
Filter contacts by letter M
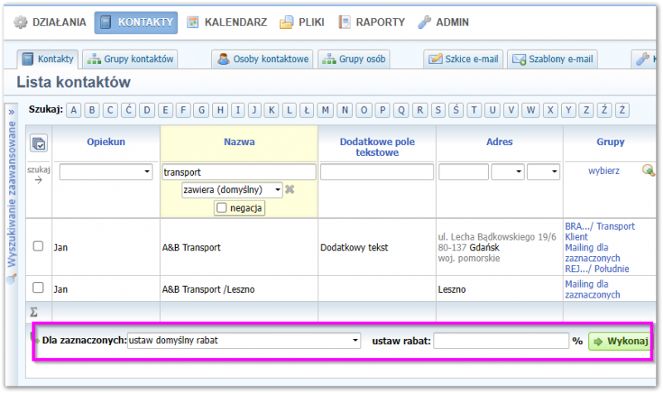point(325,109)
